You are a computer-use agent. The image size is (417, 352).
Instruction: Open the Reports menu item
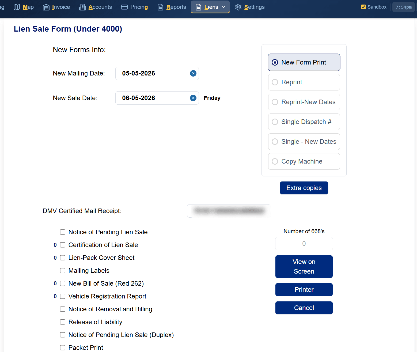(172, 7)
